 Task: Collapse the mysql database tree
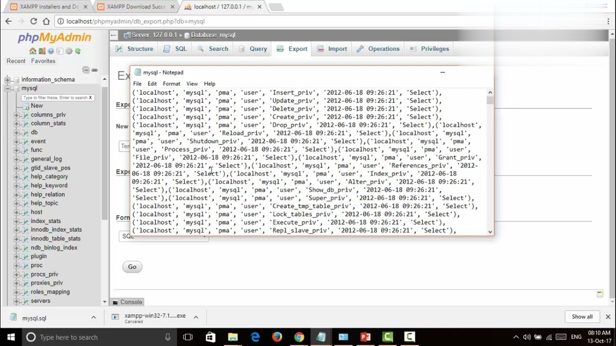coord(7,88)
